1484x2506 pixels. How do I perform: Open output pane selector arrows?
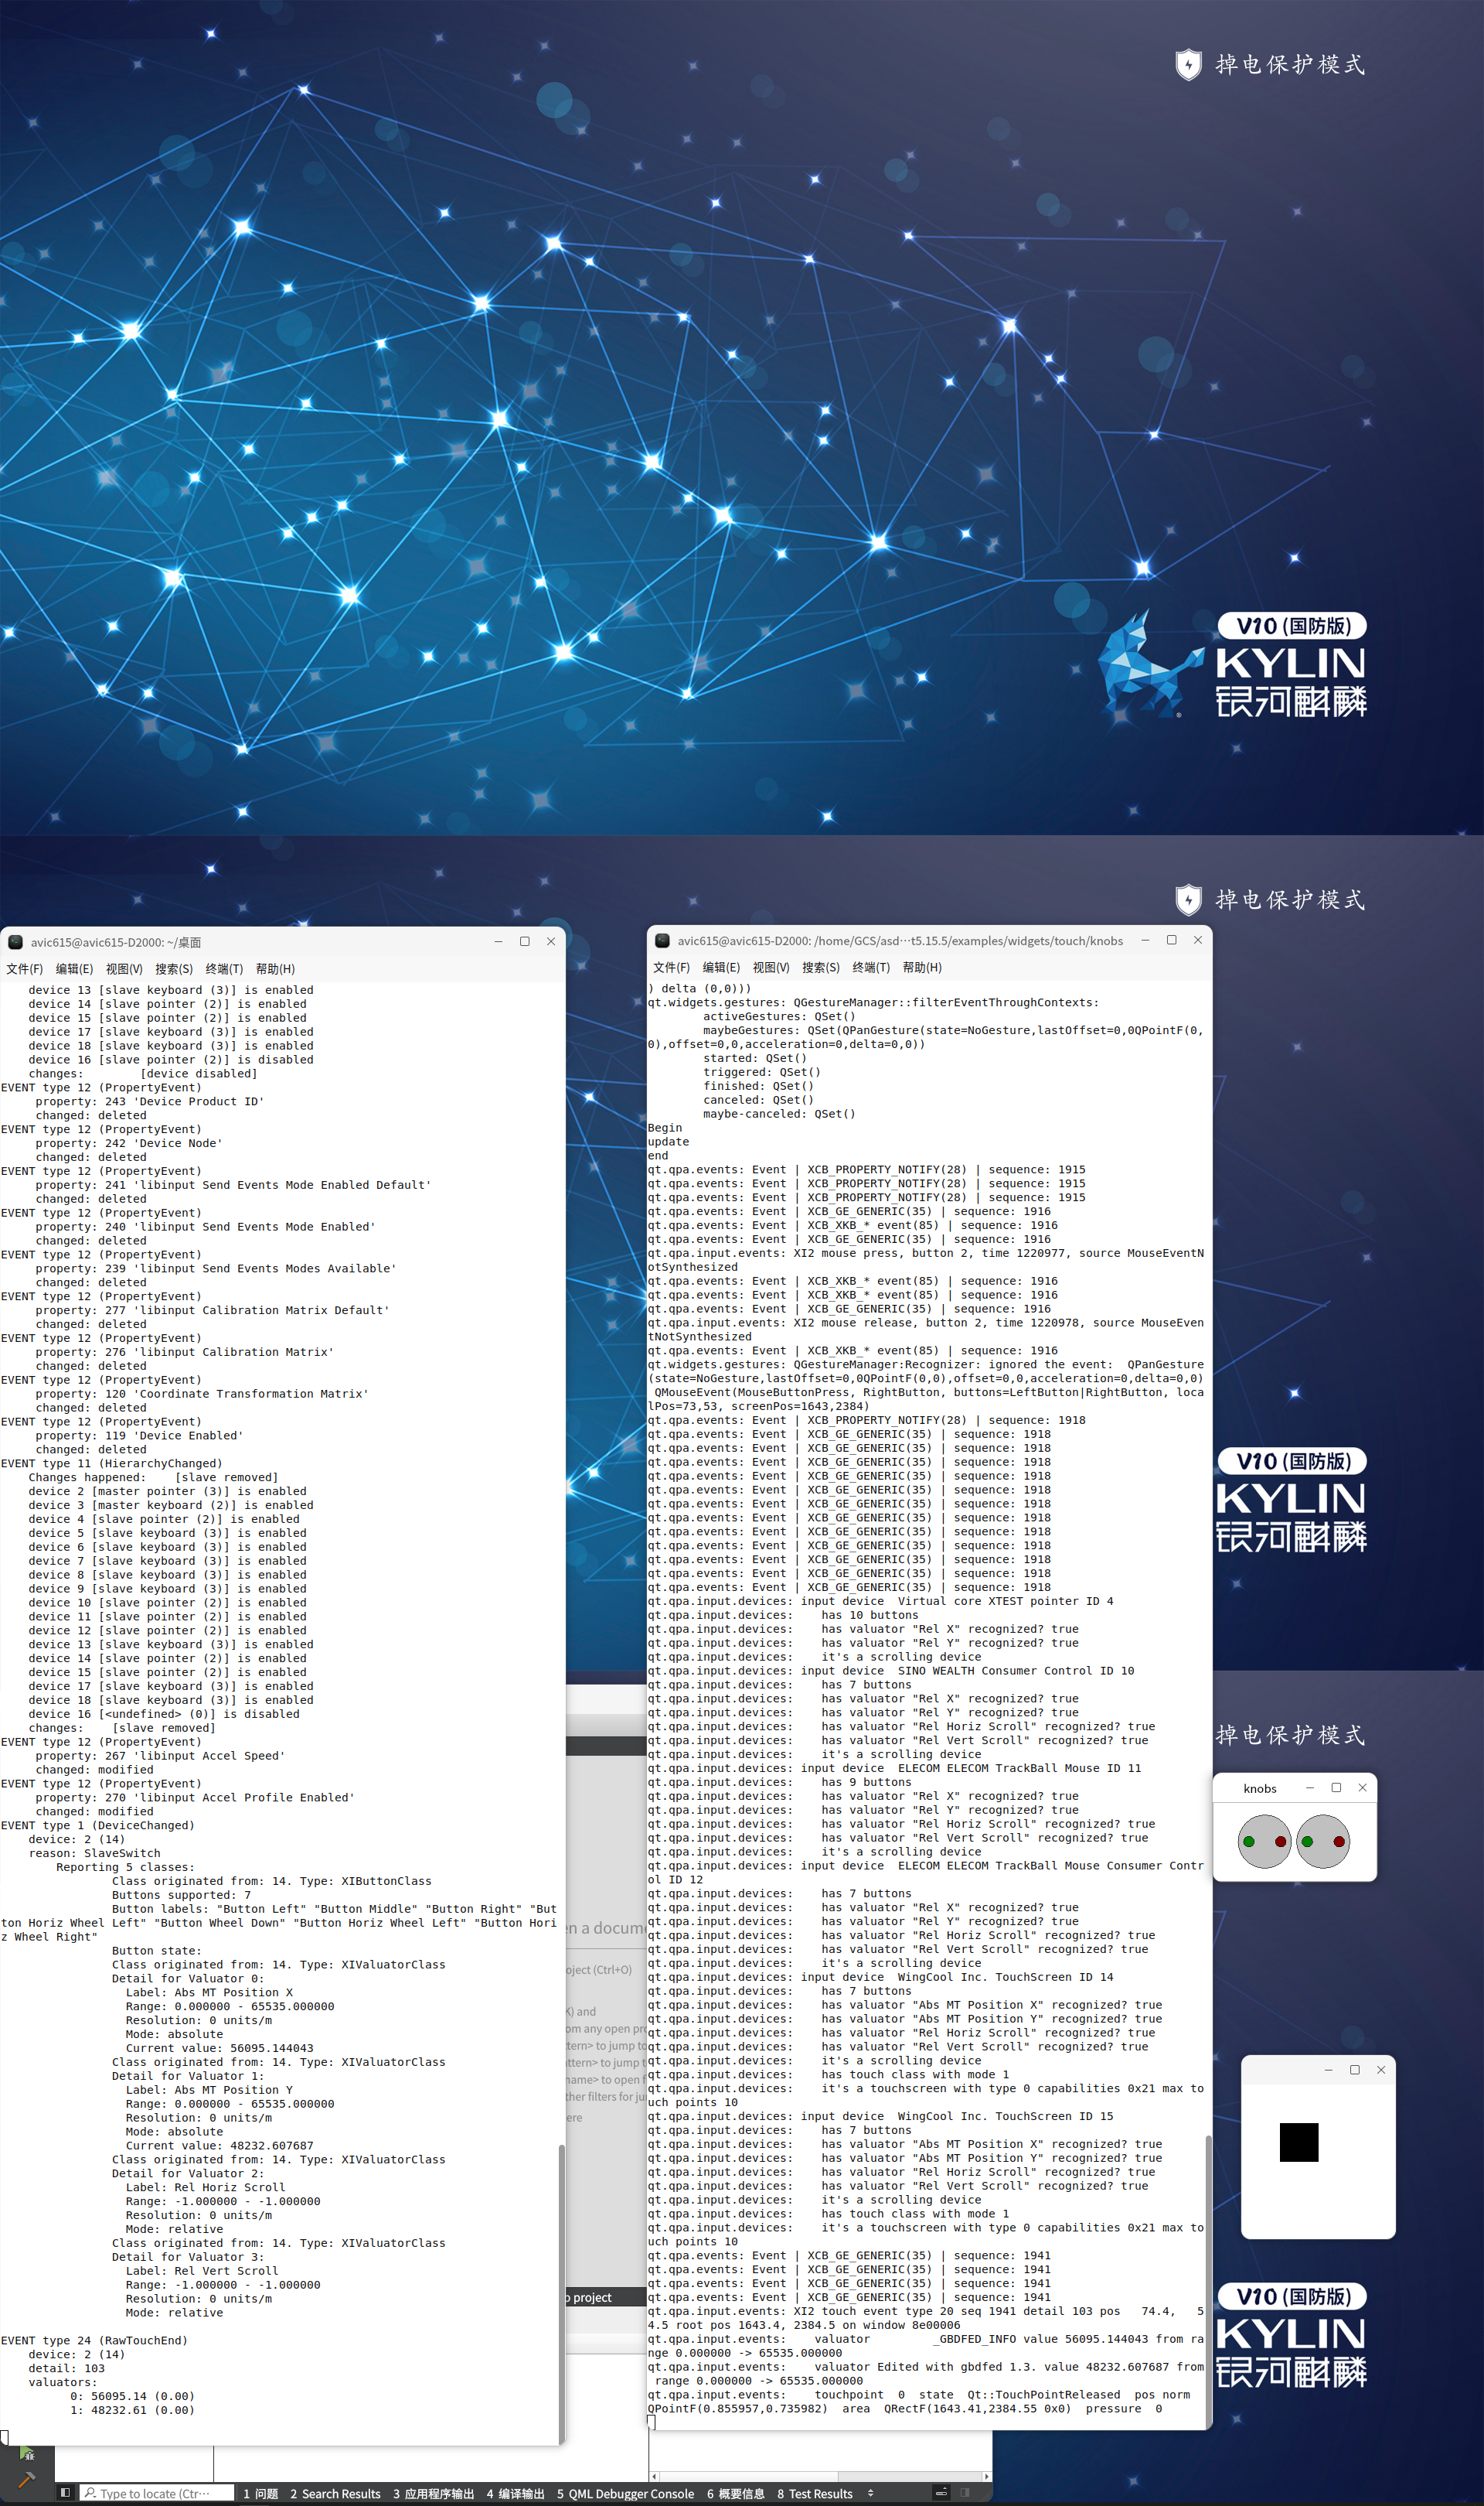coord(871,2493)
